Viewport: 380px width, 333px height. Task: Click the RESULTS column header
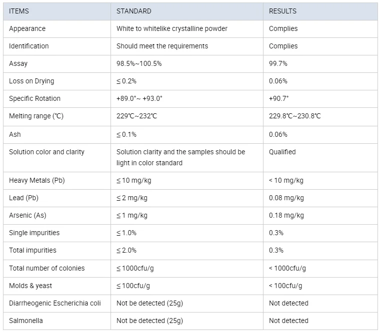[x=282, y=11]
